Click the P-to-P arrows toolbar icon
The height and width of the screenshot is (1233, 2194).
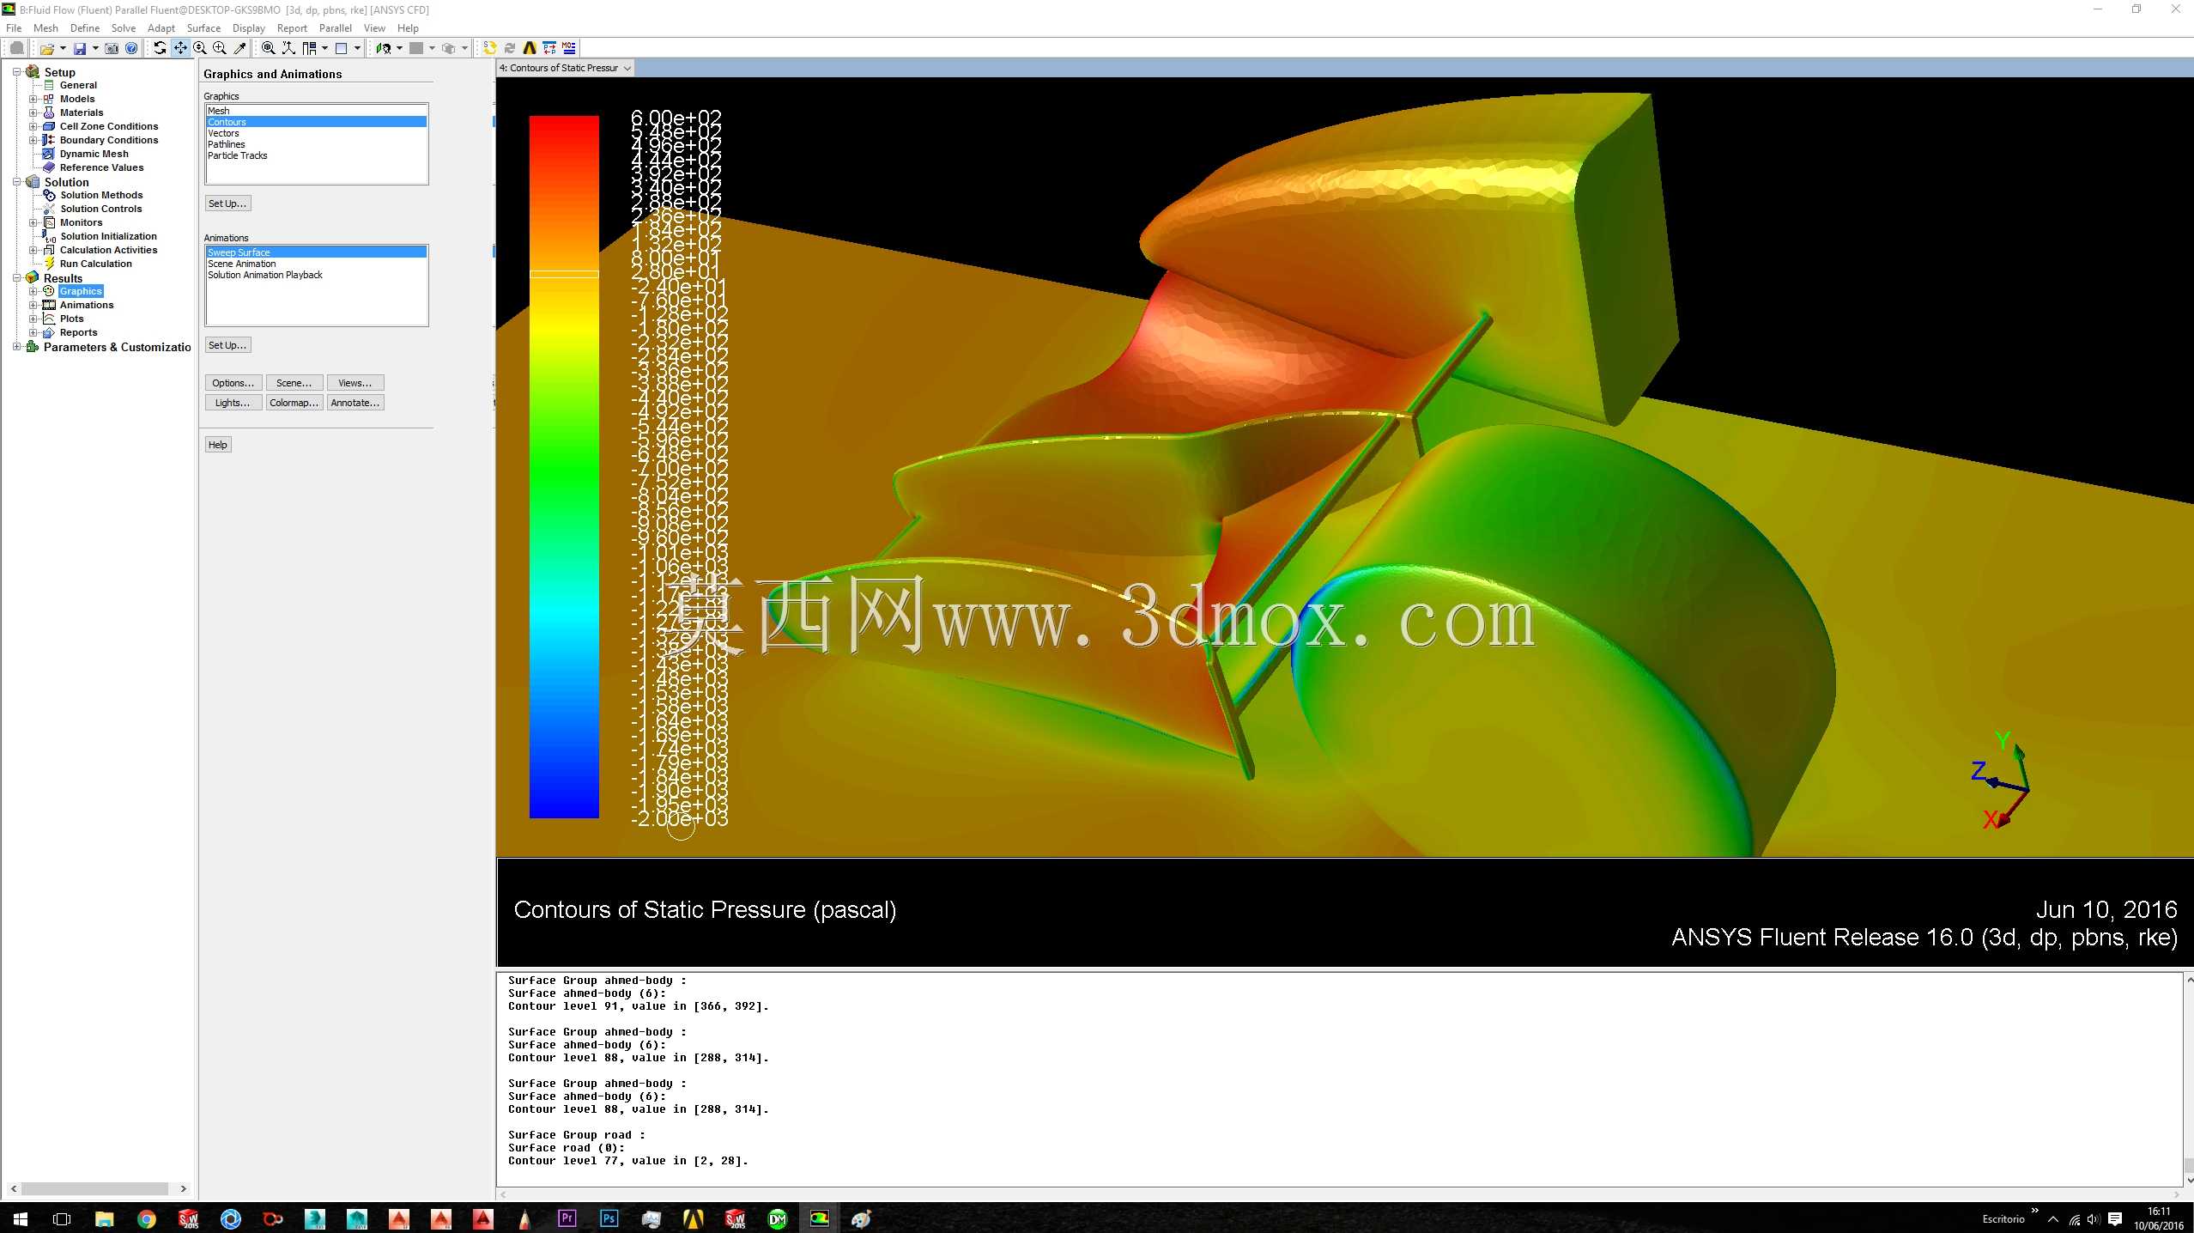coord(549,48)
